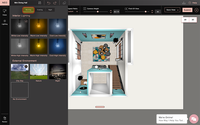Open the Save View dropdown
Image resolution: width=200 pixels, height=125 pixels.
coord(172,10)
